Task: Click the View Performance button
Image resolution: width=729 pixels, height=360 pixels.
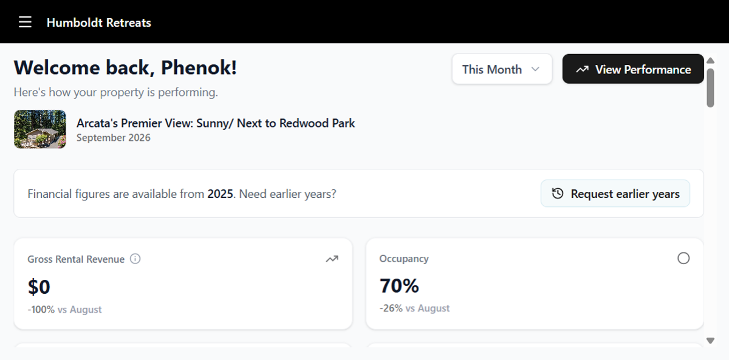Action: tap(633, 69)
